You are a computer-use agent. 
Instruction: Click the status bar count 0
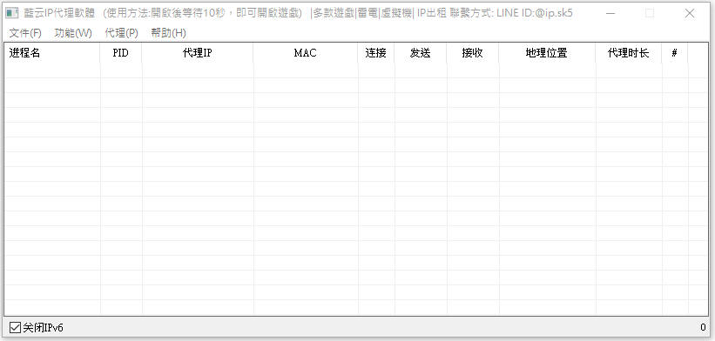703,327
